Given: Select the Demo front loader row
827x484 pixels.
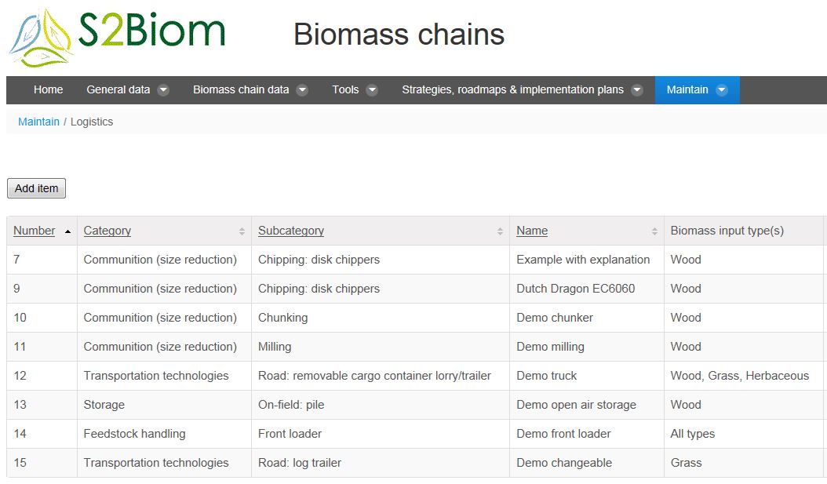Looking at the screenshot, I should [416, 433].
